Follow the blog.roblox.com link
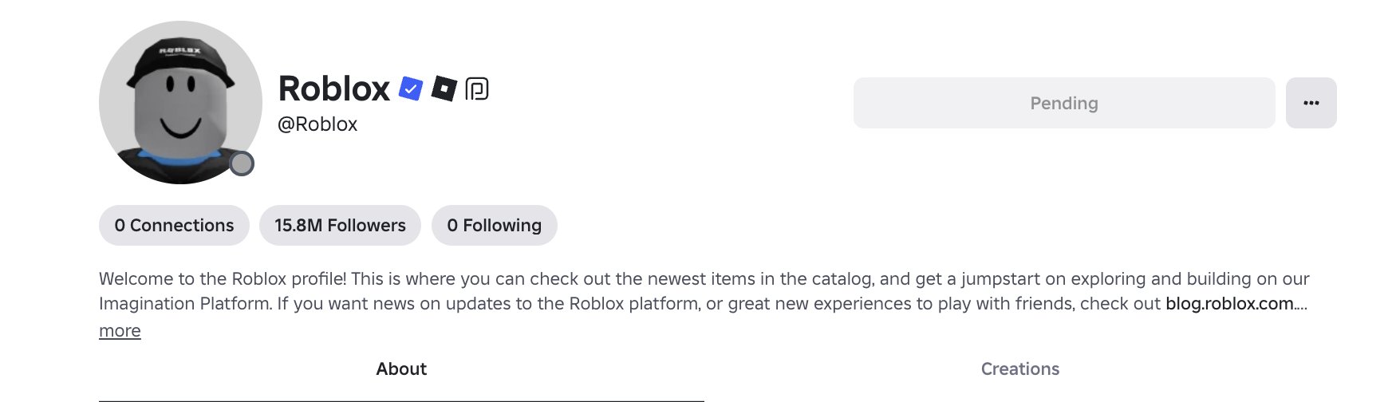 1229,304
